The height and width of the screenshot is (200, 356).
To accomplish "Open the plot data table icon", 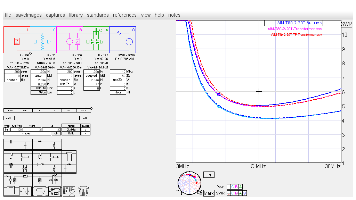I will coord(69,191).
